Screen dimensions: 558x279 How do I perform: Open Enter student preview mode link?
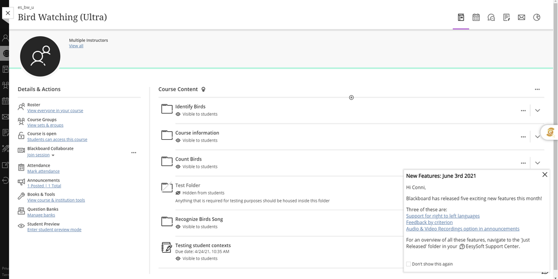54,229
